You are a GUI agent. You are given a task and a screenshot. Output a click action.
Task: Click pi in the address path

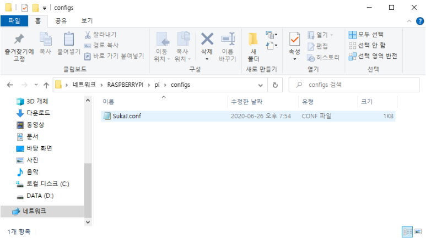point(157,85)
